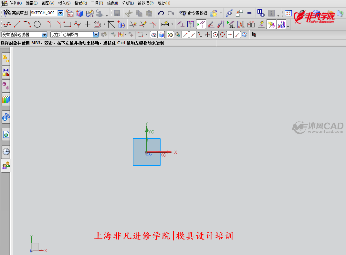Select the Studio Spline tool
Image resolution: width=346 pixels, height=255 pixels.
click(x=77, y=24)
